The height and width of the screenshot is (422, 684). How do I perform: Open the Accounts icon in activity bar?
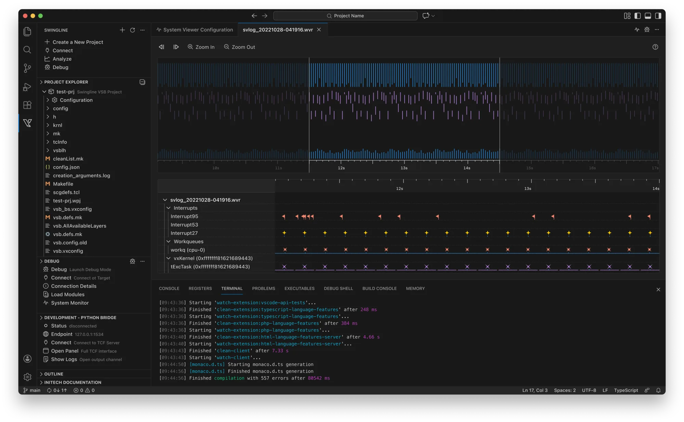coord(27,358)
